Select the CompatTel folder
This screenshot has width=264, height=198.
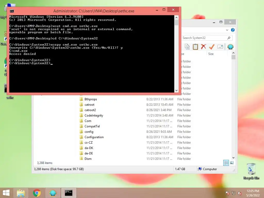point(92,126)
